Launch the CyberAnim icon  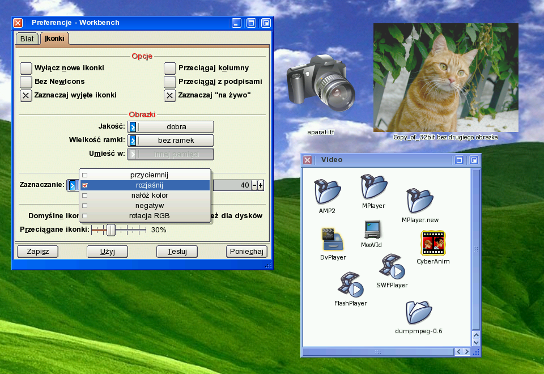click(433, 243)
